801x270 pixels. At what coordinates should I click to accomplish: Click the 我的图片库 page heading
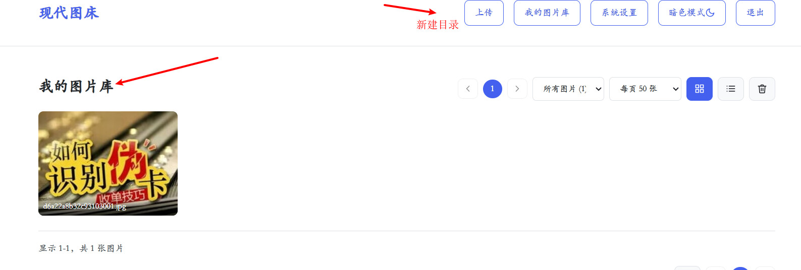click(76, 87)
